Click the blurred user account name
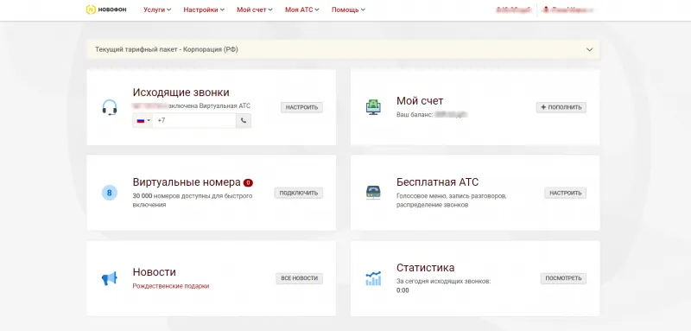The width and height of the screenshot is (691, 331). 568,10
